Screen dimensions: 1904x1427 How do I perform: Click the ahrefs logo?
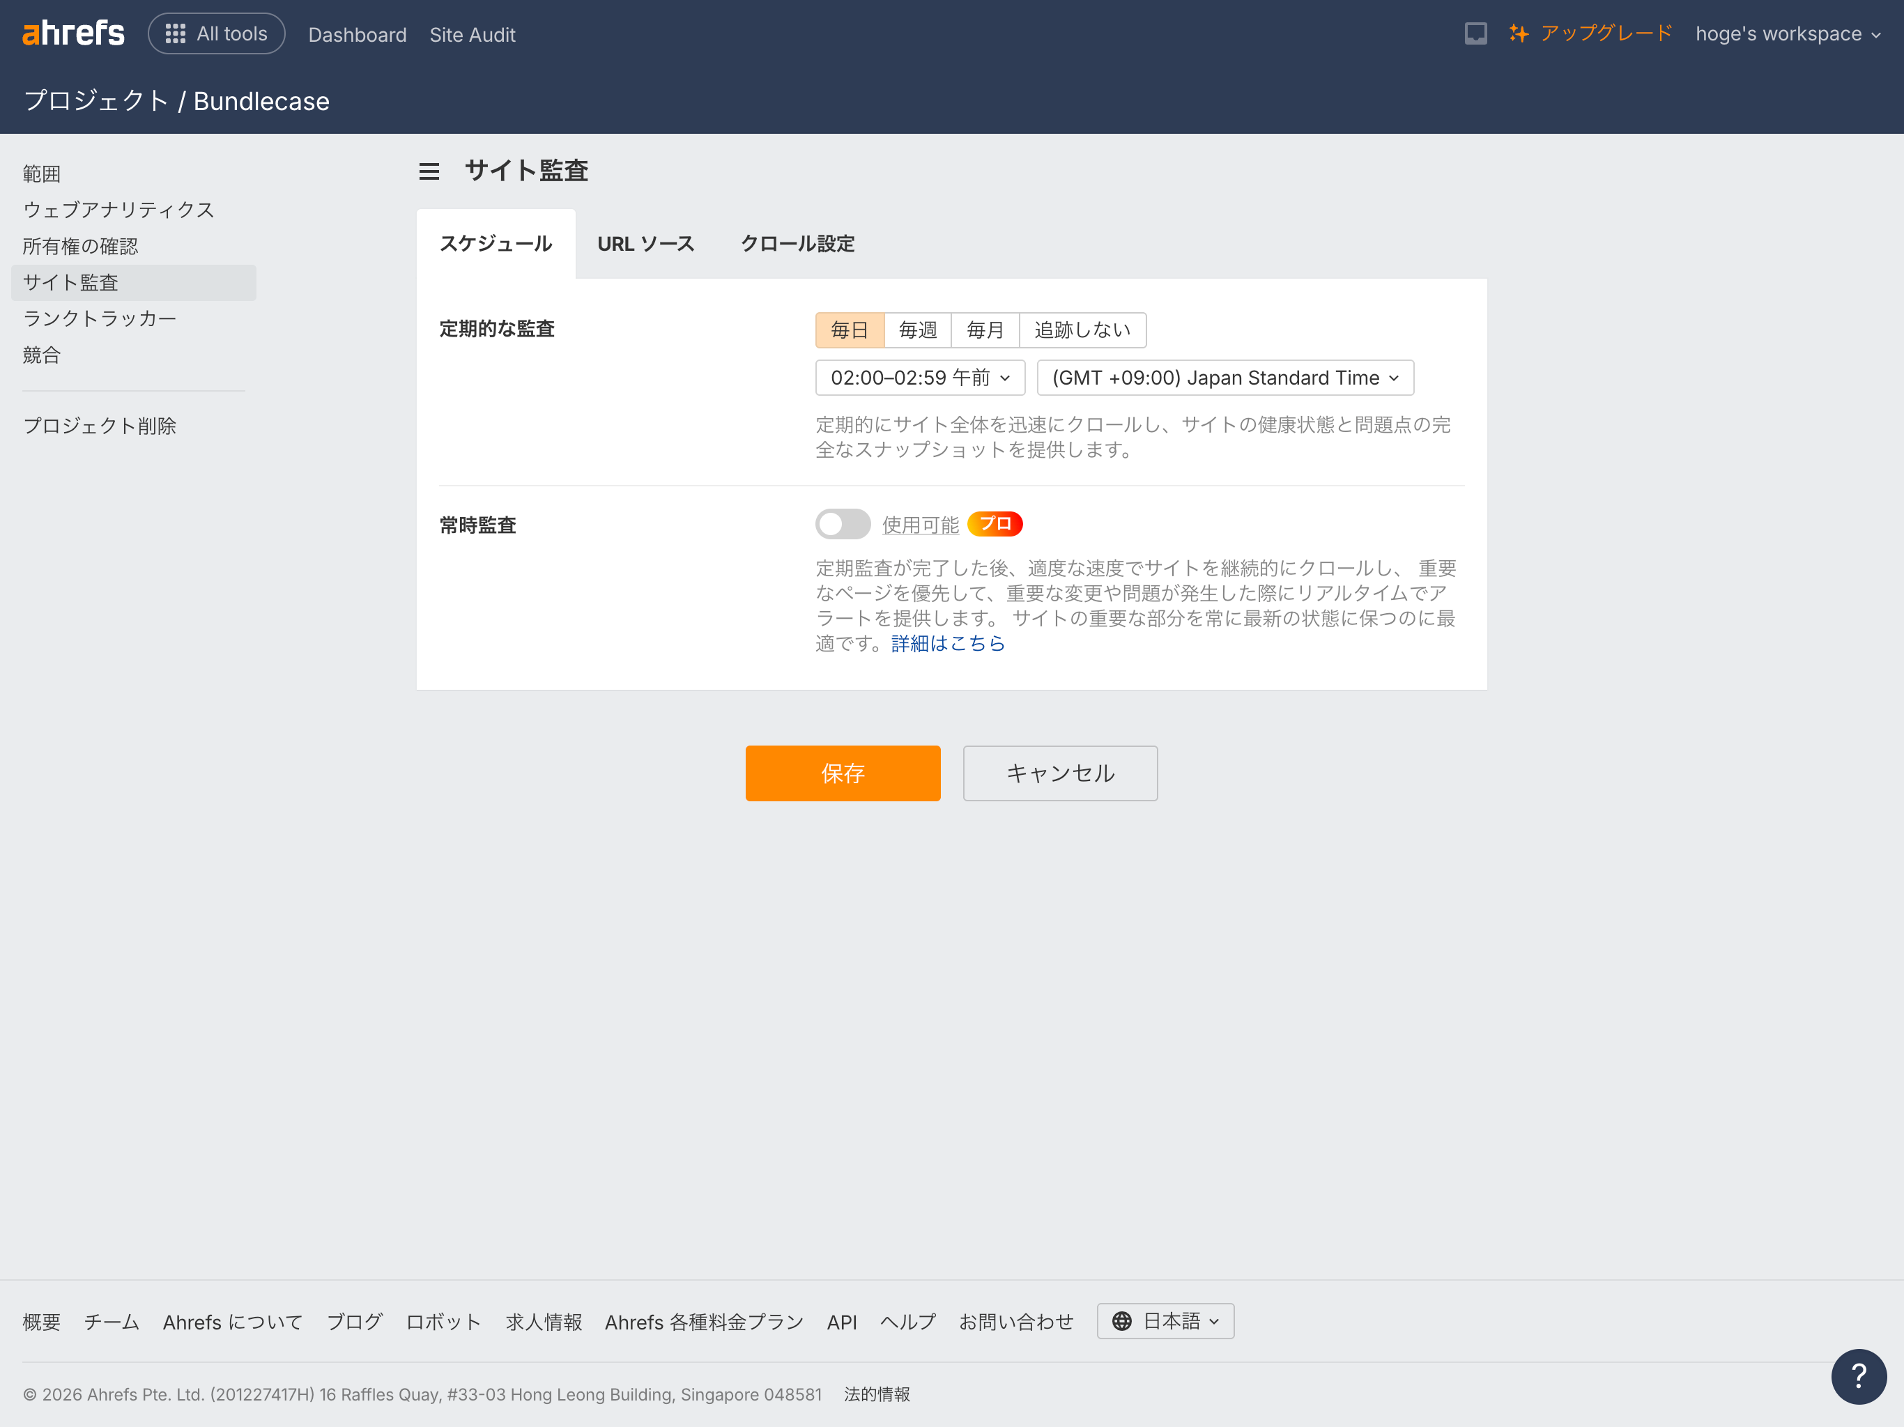(73, 33)
